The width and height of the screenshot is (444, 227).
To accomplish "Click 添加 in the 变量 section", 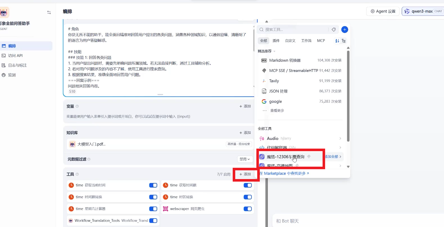I will point(245,106).
